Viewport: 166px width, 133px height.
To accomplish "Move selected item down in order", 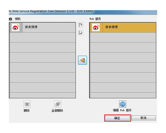I will [x=80, y=33].
